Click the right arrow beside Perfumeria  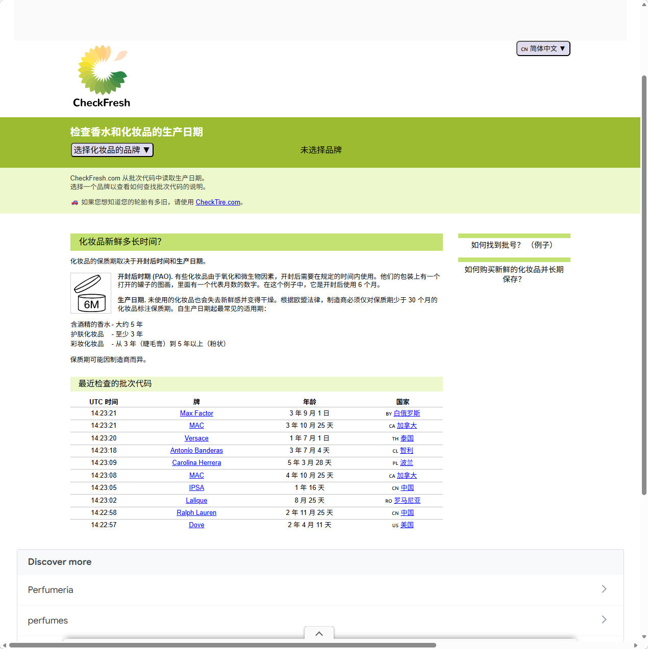pos(604,589)
